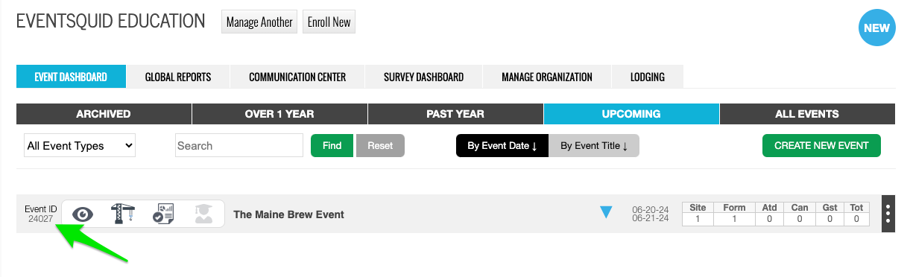This screenshot has height=277, width=910.
Task: Open The Maine Brew Event title
Action: pos(289,214)
